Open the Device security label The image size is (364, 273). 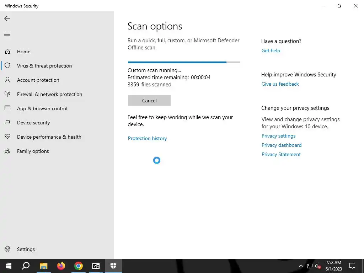click(33, 123)
